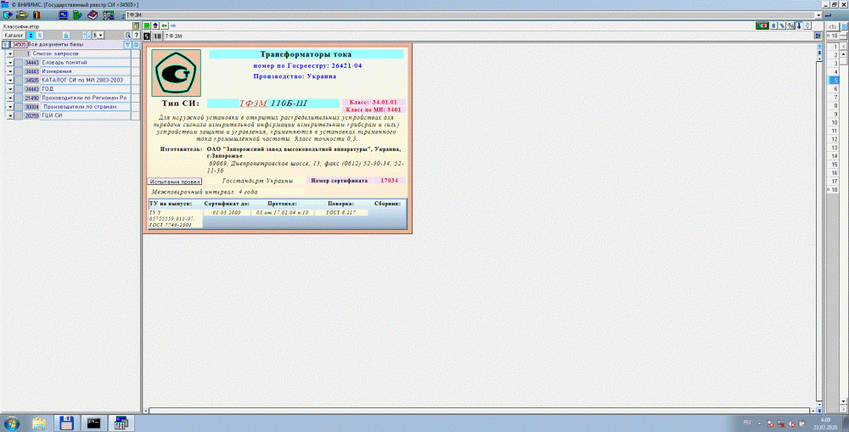Click the filter funnel icon in classifier

click(127, 44)
